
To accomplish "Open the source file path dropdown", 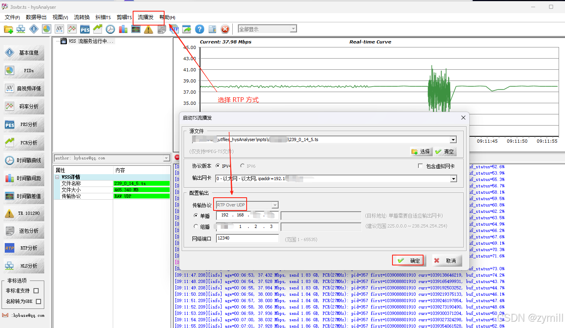I will pyautogui.click(x=453, y=139).
